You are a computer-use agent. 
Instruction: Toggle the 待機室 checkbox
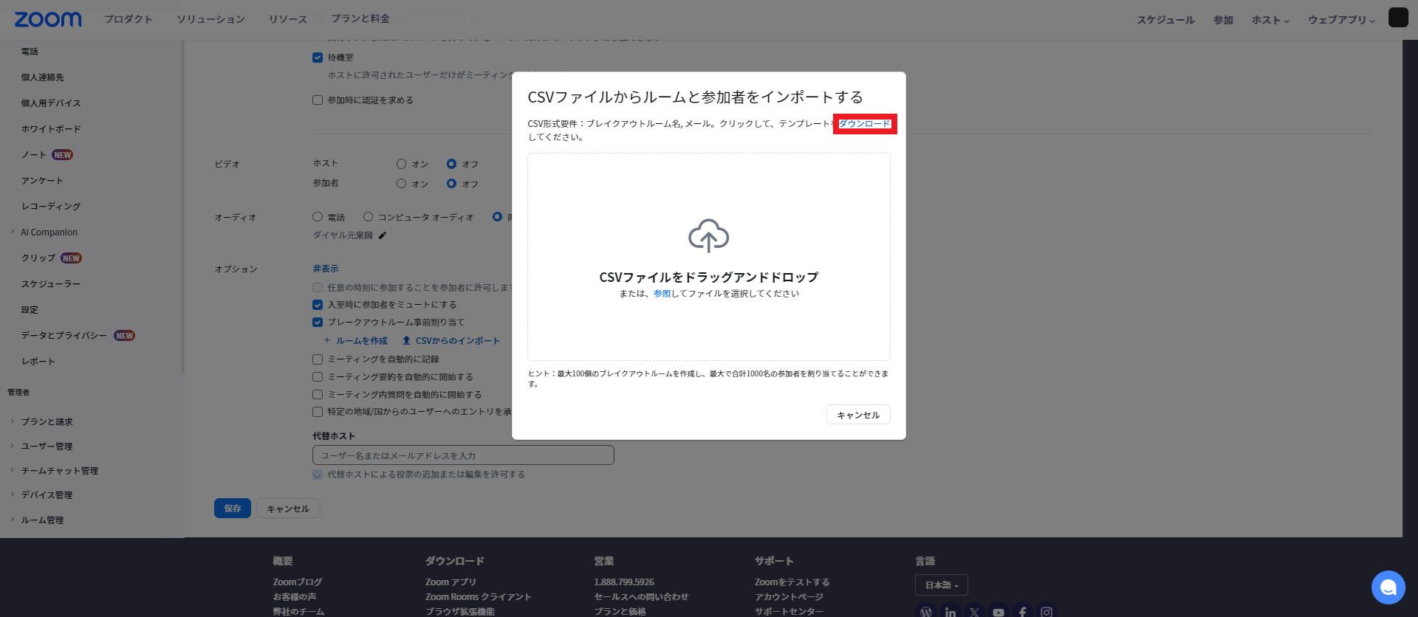(x=318, y=58)
